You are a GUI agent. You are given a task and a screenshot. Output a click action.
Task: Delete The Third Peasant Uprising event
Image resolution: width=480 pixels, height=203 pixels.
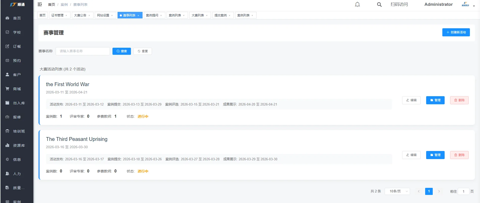click(459, 155)
